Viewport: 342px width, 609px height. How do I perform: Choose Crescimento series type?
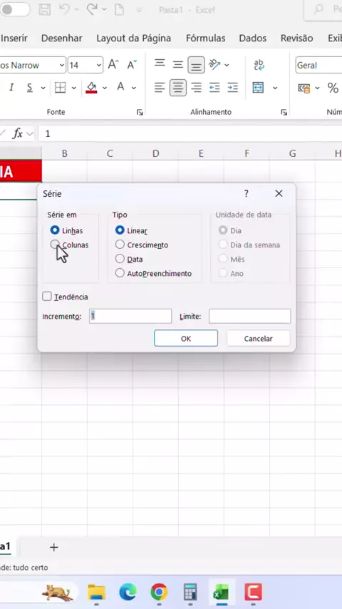[120, 245]
